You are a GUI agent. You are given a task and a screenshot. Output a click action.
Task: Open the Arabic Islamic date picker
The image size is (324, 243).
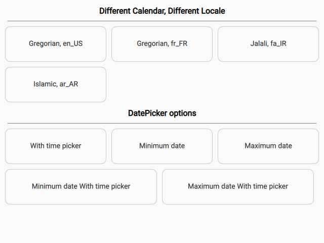(x=56, y=85)
